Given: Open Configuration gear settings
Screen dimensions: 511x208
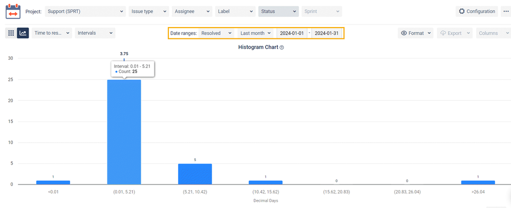Looking at the screenshot, I should click(x=477, y=11).
